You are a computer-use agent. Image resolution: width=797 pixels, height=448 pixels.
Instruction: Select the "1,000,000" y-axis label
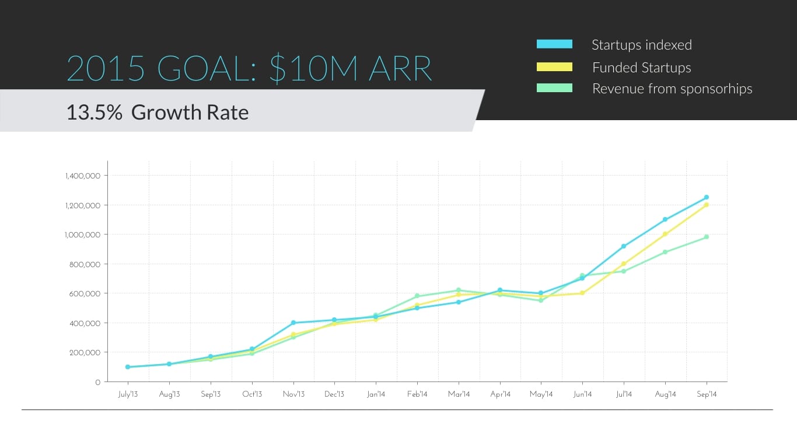coord(84,235)
